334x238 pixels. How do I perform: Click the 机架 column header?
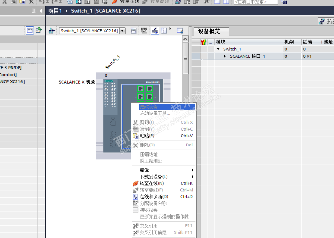[292, 42]
